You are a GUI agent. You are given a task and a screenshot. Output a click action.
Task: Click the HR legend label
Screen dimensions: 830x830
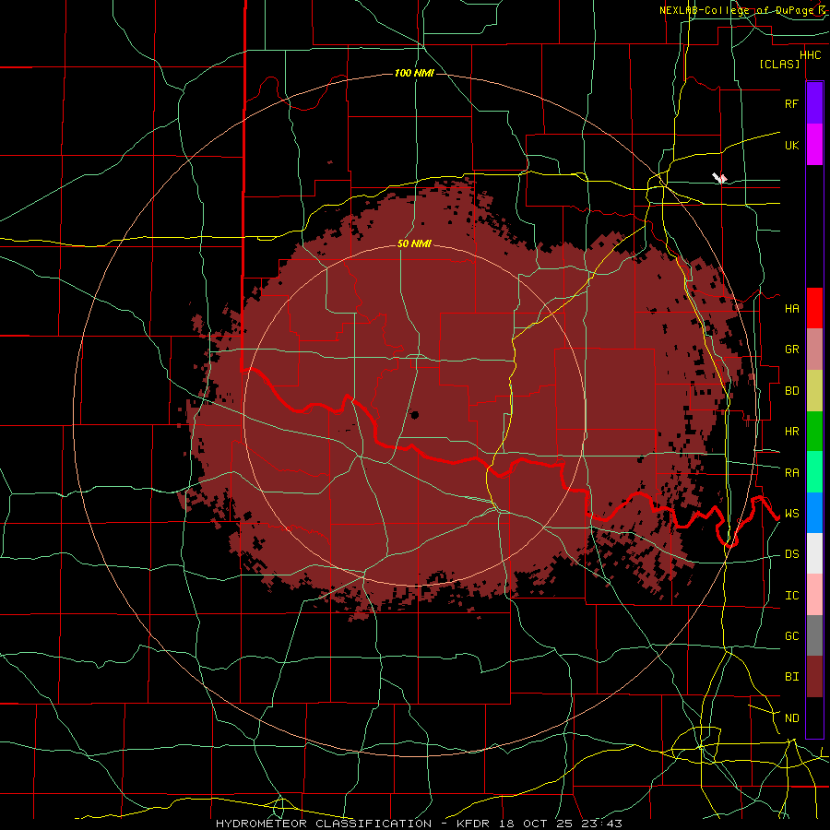click(x=792, y=431)
